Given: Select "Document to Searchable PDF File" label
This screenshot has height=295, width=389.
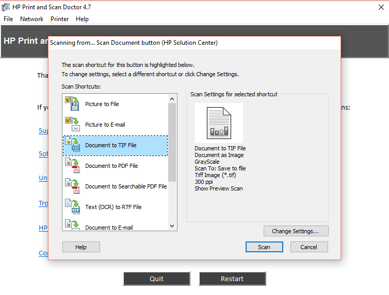Looking at the screenshot, I should (126, 186).
